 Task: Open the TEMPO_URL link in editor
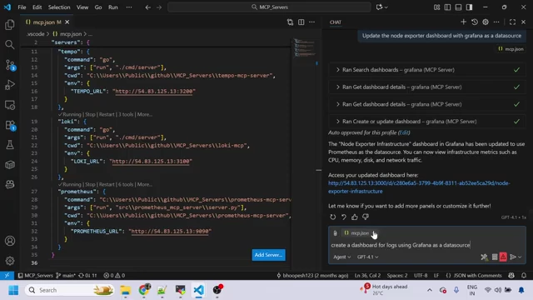tap(155, 91)
